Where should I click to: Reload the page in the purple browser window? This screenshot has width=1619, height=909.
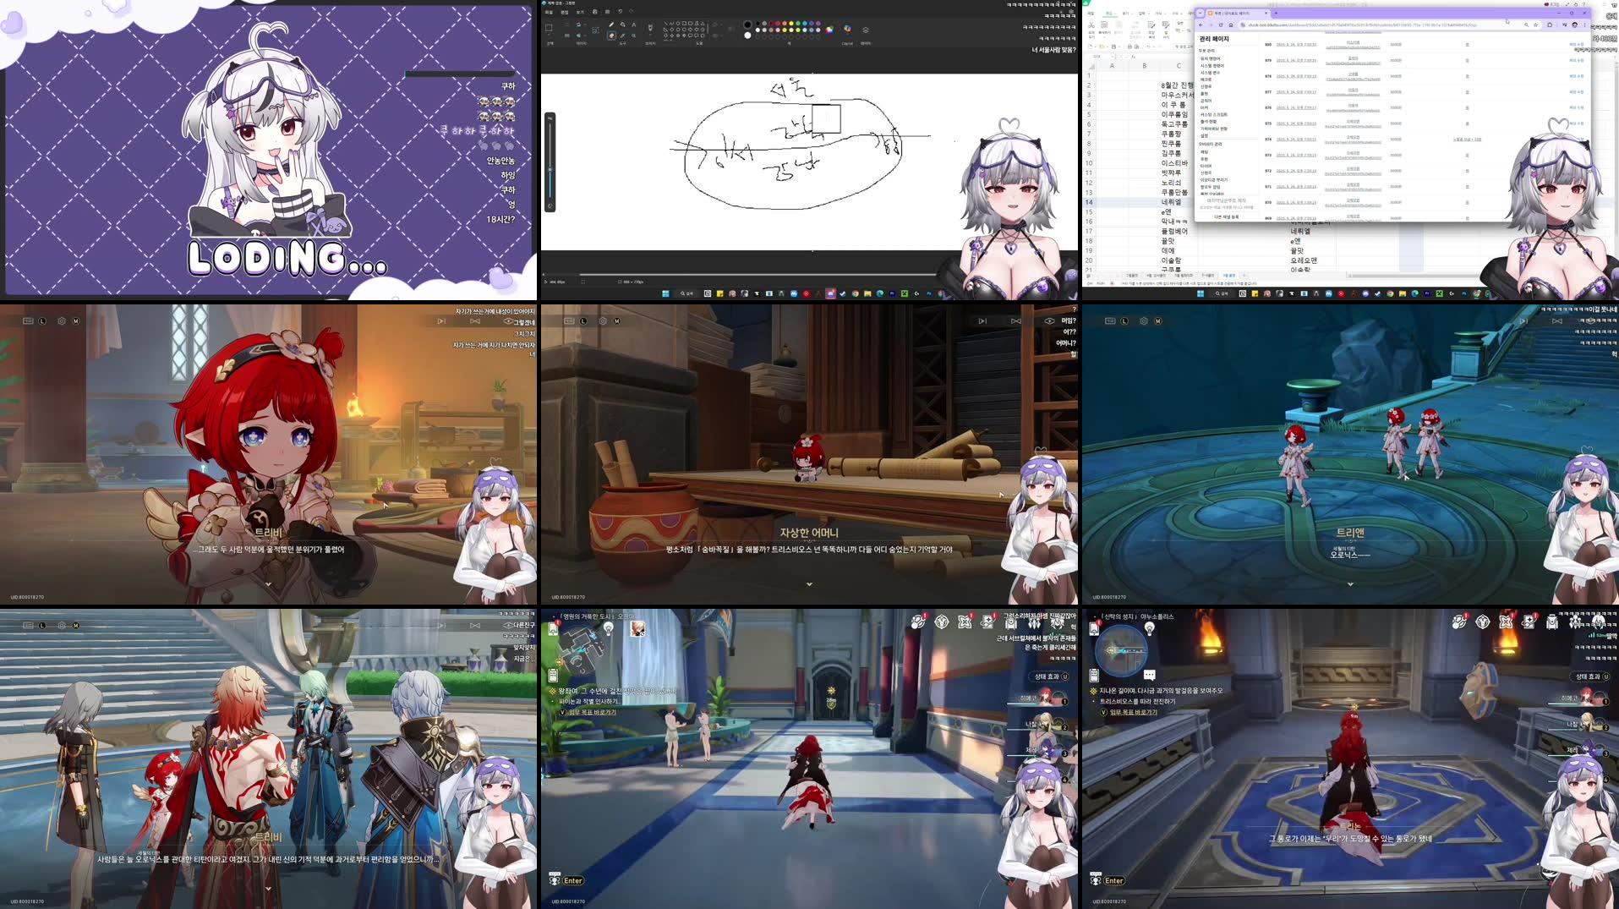[x=1221, y=25]
